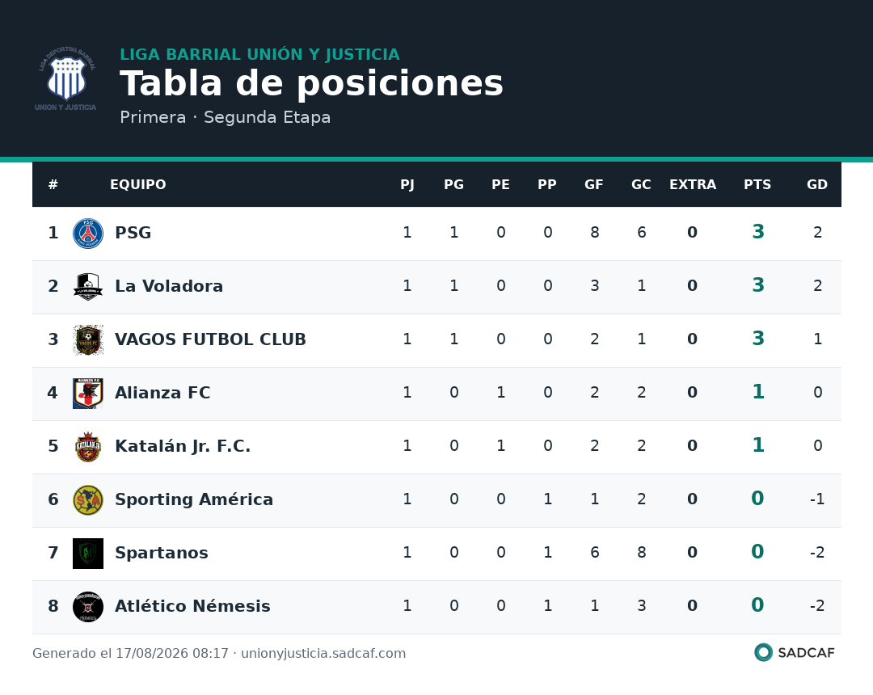Click the Sporting América team name
Screen dimensions: 873x695
tap(194, 499)
